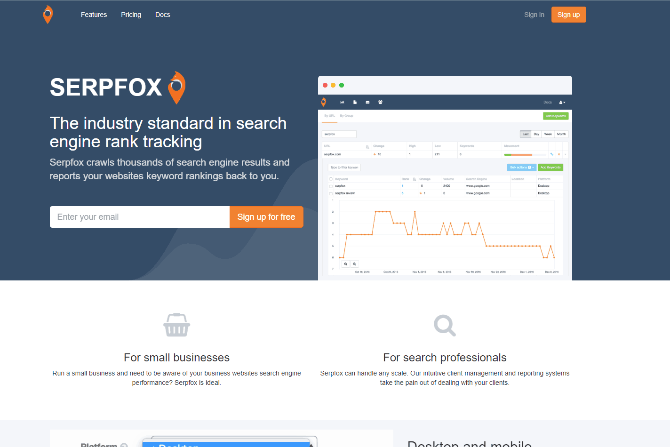Open the Pricing page
Image resolution: width=670 pixels, height=447 pixels.
131,15
